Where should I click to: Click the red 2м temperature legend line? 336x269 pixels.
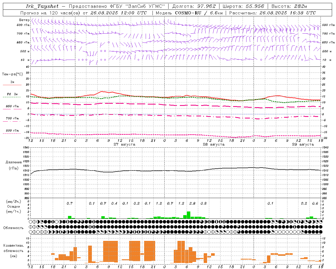point(12,85)
